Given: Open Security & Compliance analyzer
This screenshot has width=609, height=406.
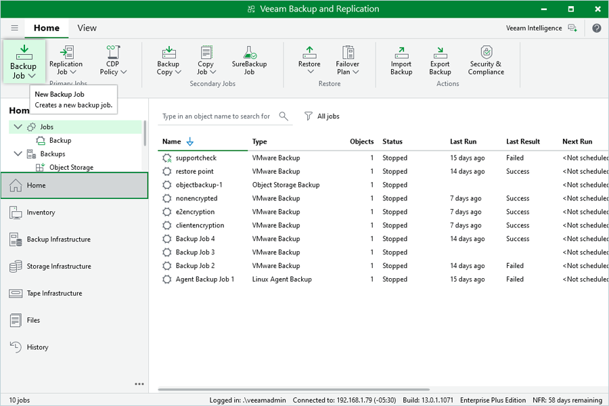Looking at the screenshot, I should (485, 60).
